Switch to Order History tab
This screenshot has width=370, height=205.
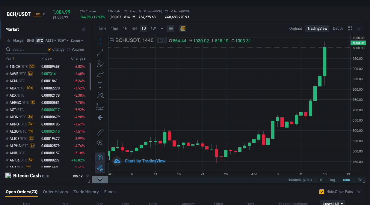click(x=55, y=192)
